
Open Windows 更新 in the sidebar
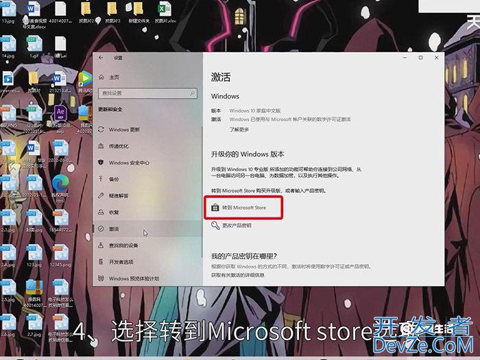(147, 130)
